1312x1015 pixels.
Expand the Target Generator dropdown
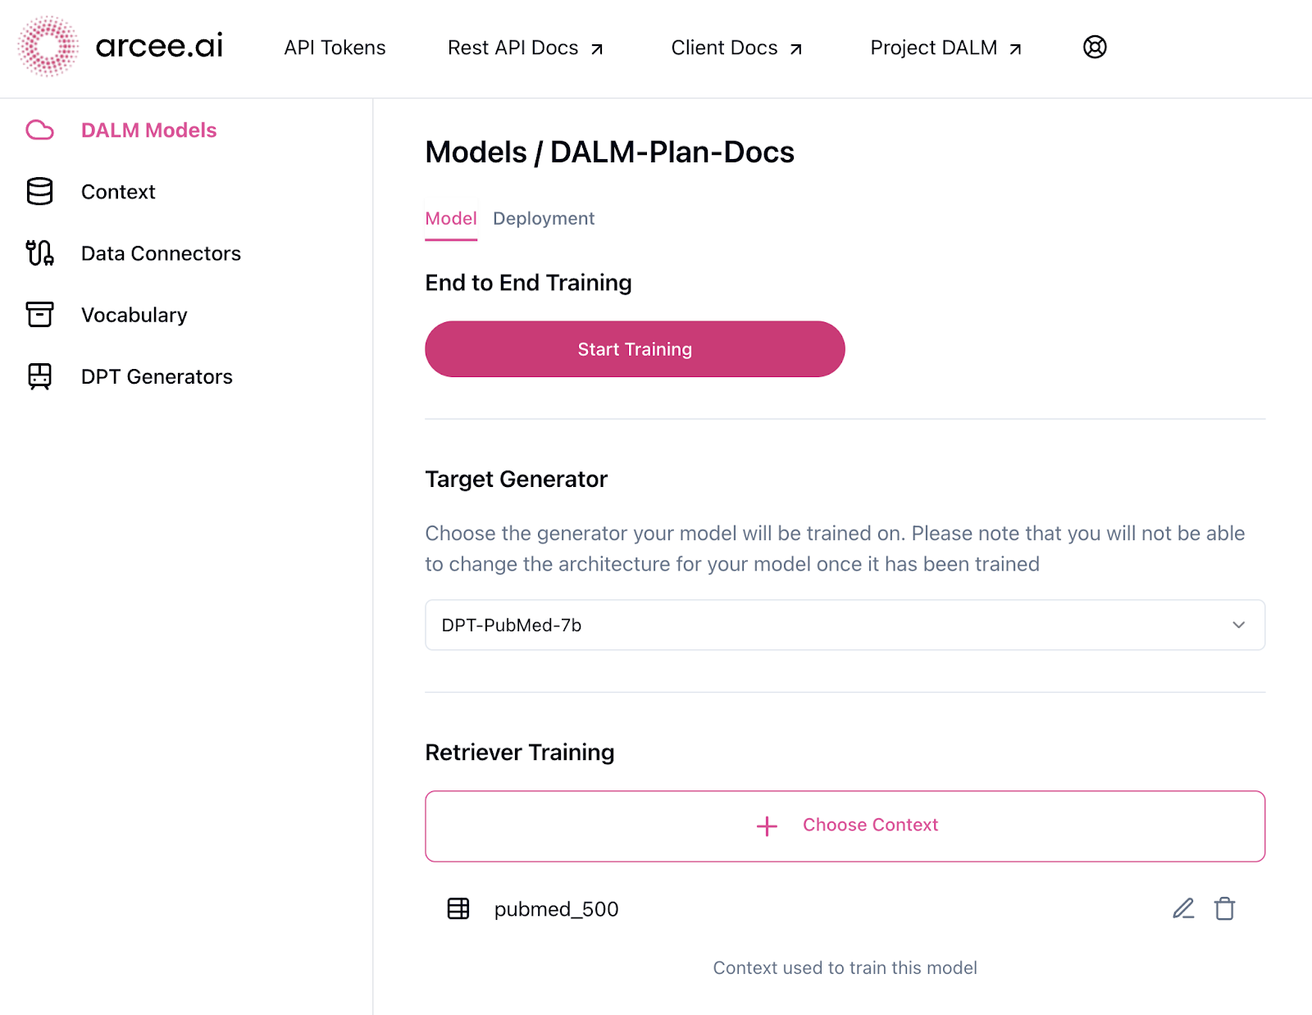(x=1240, y=625)
